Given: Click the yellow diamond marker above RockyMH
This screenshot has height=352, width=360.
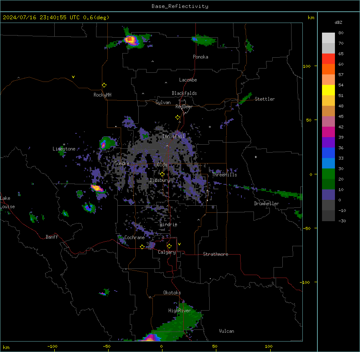Looking at the screenshot, I should (104, 85).
